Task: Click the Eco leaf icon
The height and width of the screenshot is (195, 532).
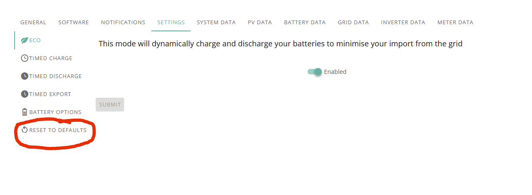Action: (25, 41)
